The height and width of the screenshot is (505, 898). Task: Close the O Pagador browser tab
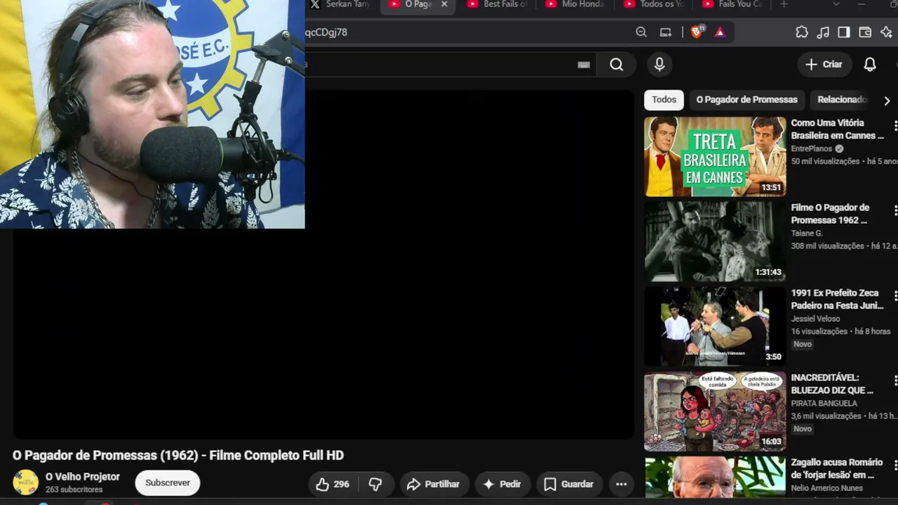[444, 5]
